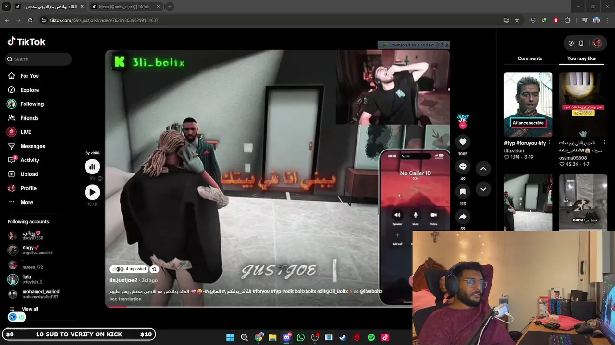Screen dimensions: 615x345
Task: Open a new browser tab
Action: [170, 7]
